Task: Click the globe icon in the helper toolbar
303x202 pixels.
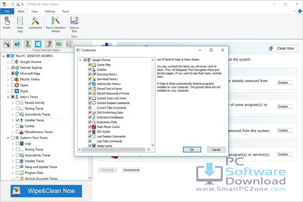Action: pyautogui.click(x=17, y=44)
